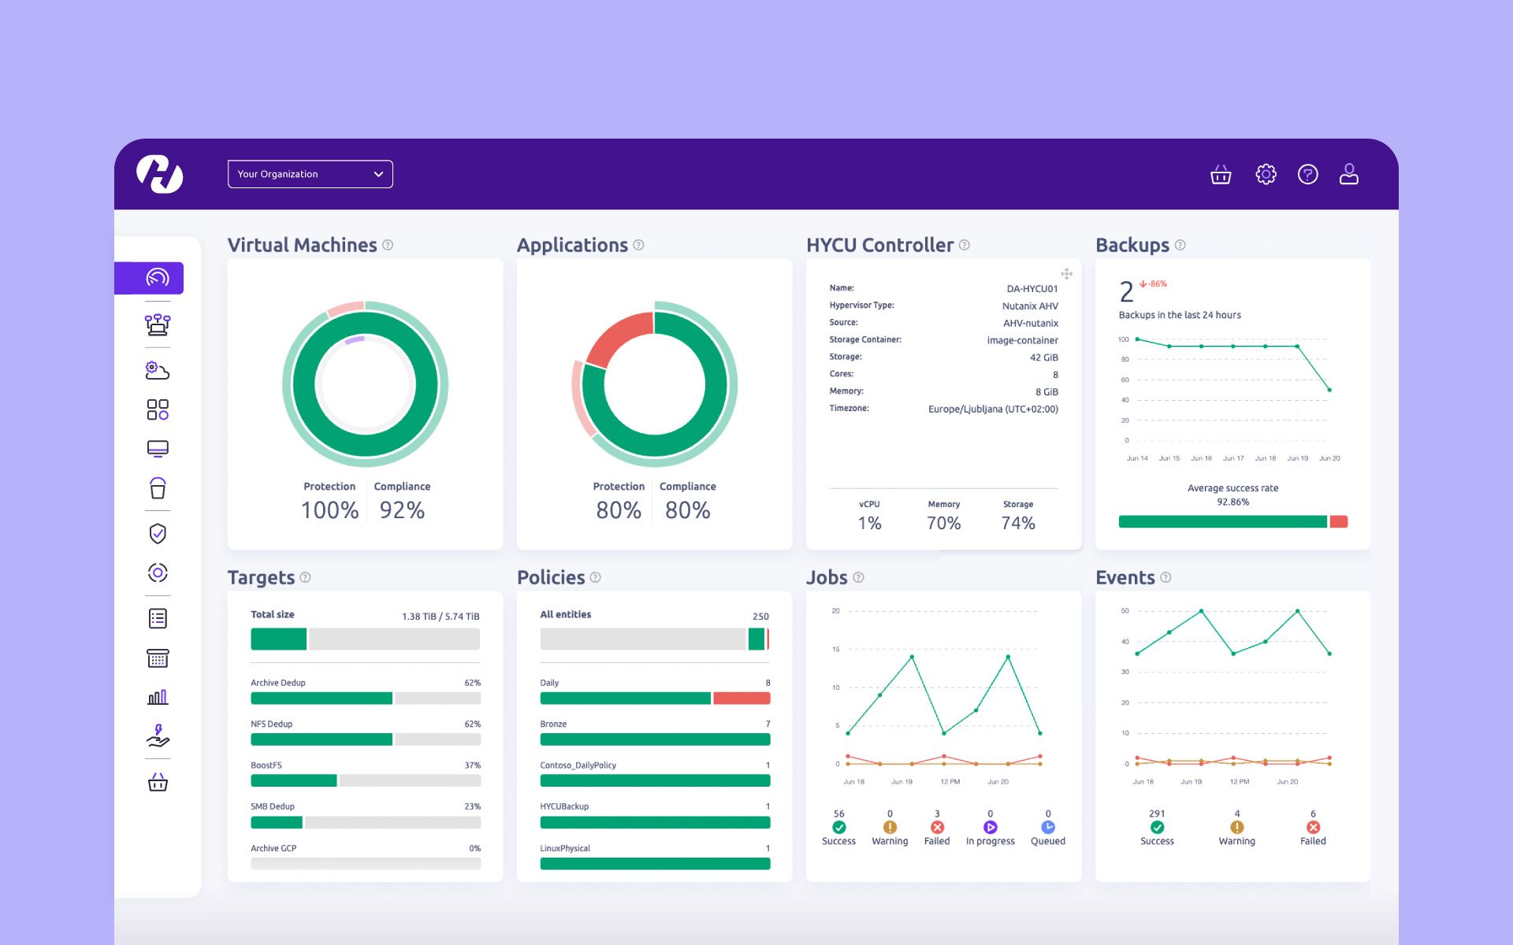The height and width of the screenshot is (945, 1513).
Task: Click the Backups line chart
Action: [1232, 399]
